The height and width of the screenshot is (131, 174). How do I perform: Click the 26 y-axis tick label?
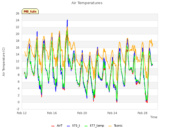click(17, 13)
